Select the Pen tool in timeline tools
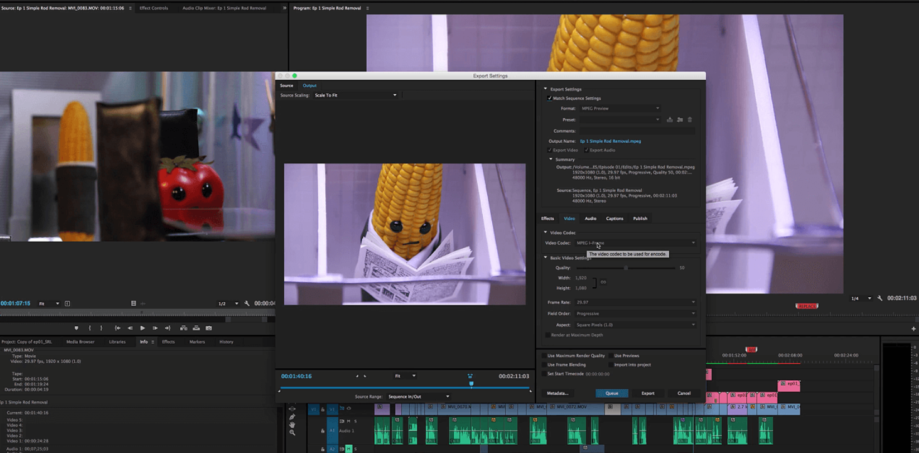Image resolution: width=919 pixels, height=453 pixels. 292,417
